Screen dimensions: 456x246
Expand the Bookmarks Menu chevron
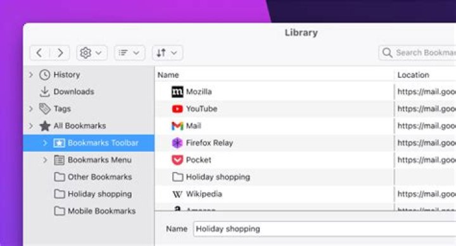click(45, 160)
